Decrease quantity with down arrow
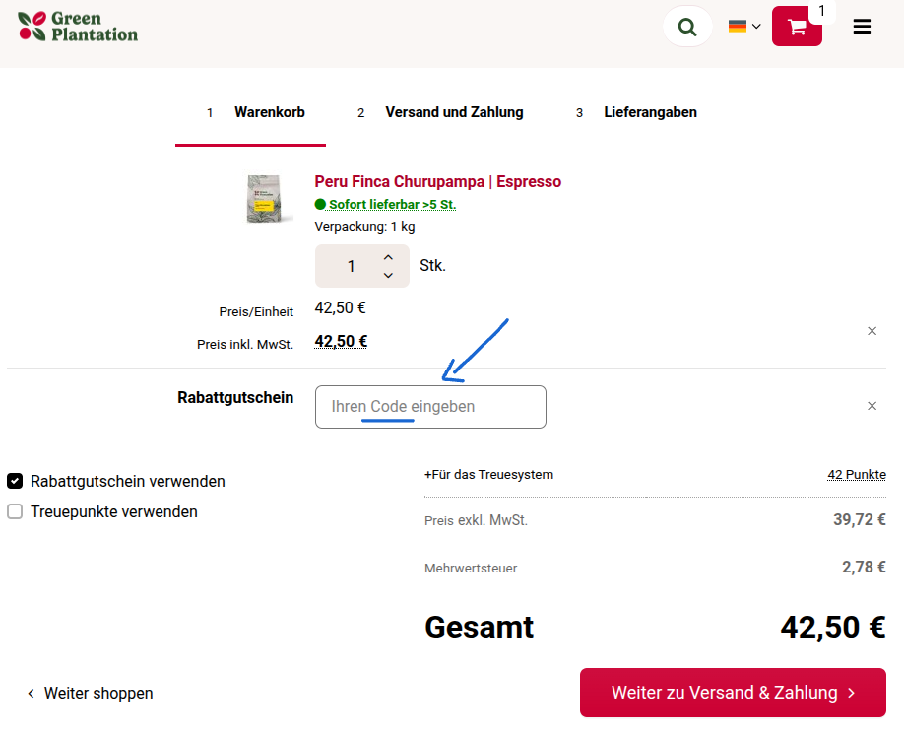 click(388, 276)
